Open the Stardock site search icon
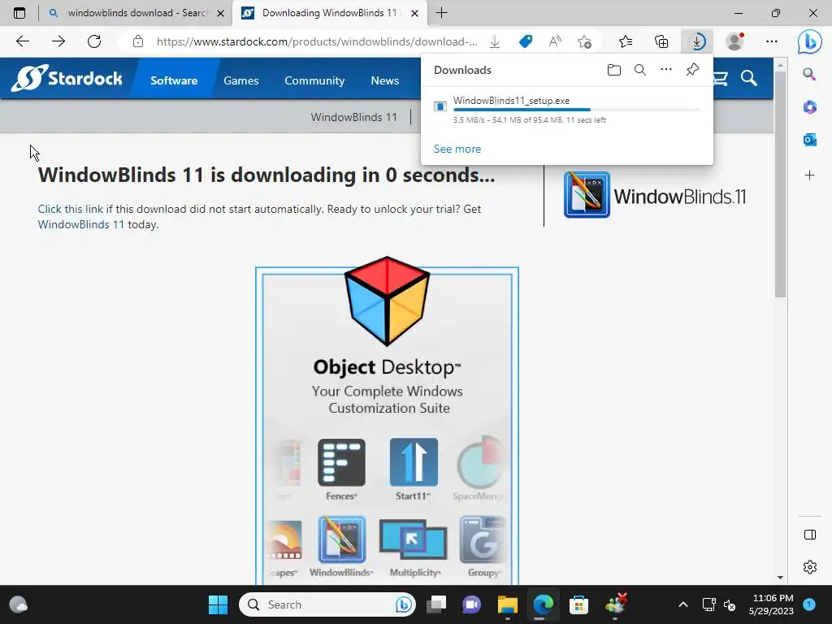 tap(748, 79)
